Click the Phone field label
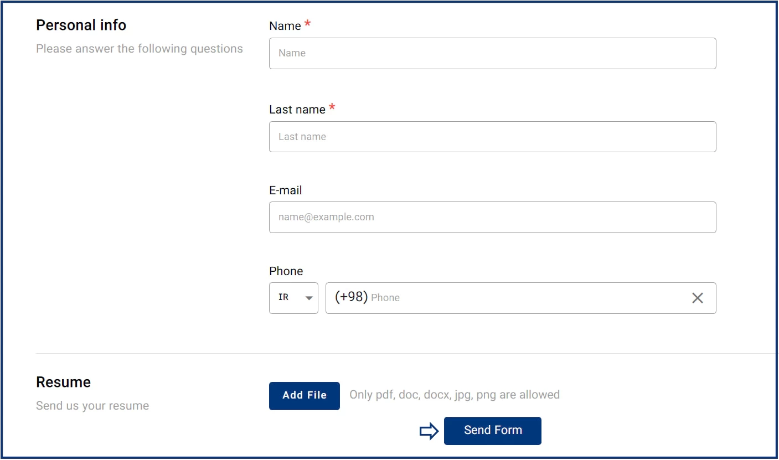This screenshot has width=779, height=460. tap(286, 271)
